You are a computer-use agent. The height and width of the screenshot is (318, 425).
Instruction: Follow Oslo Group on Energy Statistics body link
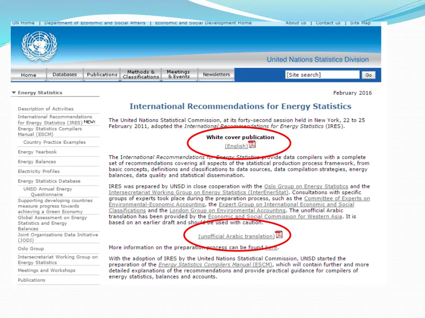(306, 186)
